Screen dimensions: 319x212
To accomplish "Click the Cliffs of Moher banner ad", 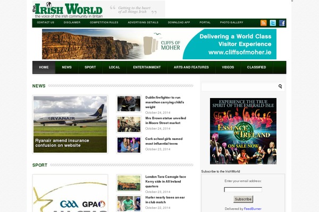I will (159, 44).
